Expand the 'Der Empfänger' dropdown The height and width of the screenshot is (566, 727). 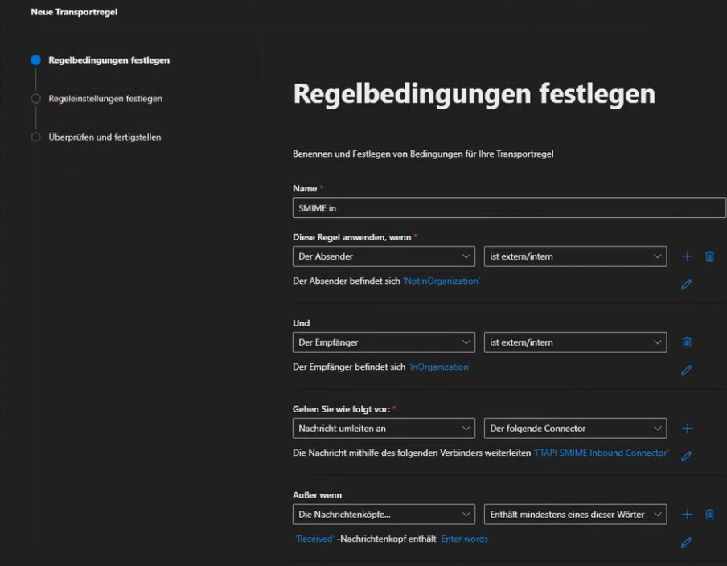tap(384, 342)
